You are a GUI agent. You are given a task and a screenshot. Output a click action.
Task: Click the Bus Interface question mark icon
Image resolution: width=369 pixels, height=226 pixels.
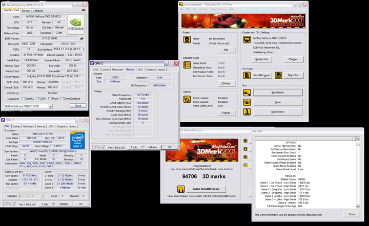click(x=84, y=49)
